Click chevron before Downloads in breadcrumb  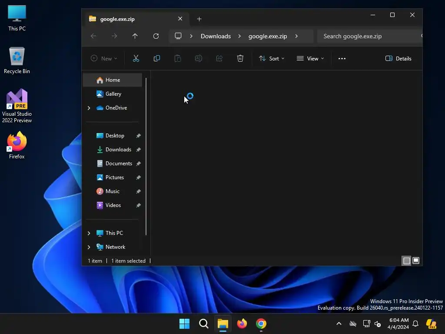[191, 36]
